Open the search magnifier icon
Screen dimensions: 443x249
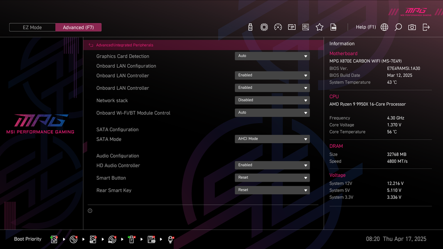tap(398, 27)
